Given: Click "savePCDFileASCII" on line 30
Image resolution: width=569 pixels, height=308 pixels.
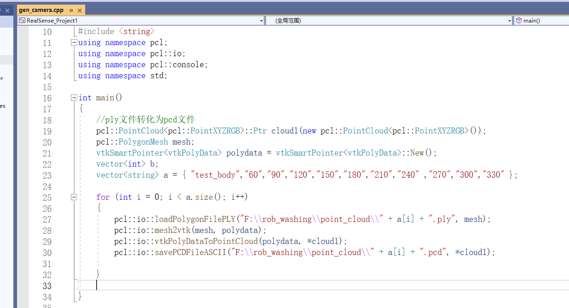Looking at the screenshot, I should [191, 252].
